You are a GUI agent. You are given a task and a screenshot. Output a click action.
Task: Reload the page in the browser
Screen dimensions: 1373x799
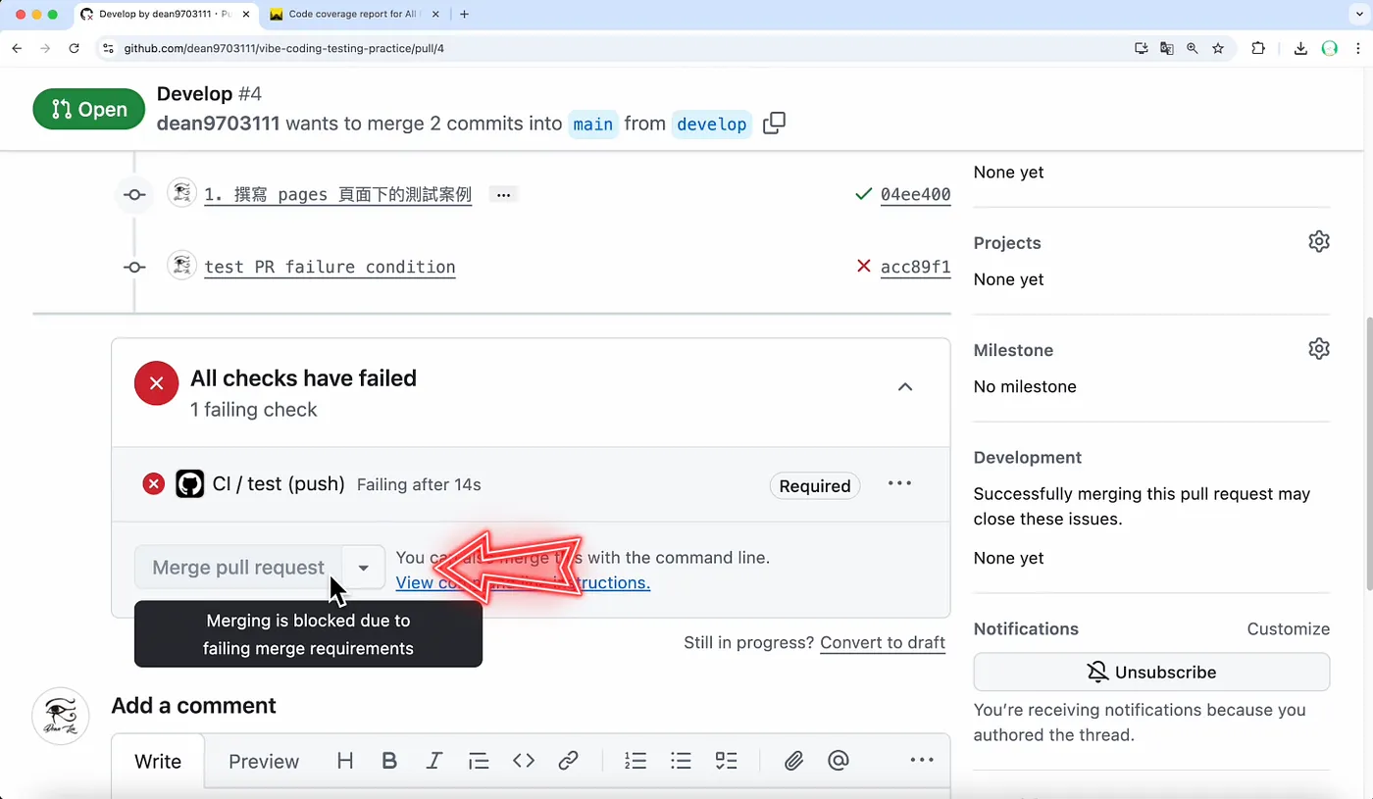74,48
